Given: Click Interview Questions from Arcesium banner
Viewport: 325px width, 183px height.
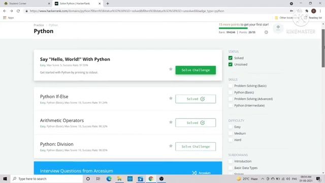Looking at the screenshot, I should [128, 168].
